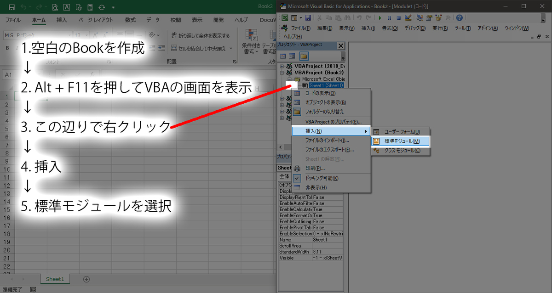Toggle 折り返して全体を表示する in Excel ribbon
This screenshot has width=552, height=293.
tap(201, 35)
